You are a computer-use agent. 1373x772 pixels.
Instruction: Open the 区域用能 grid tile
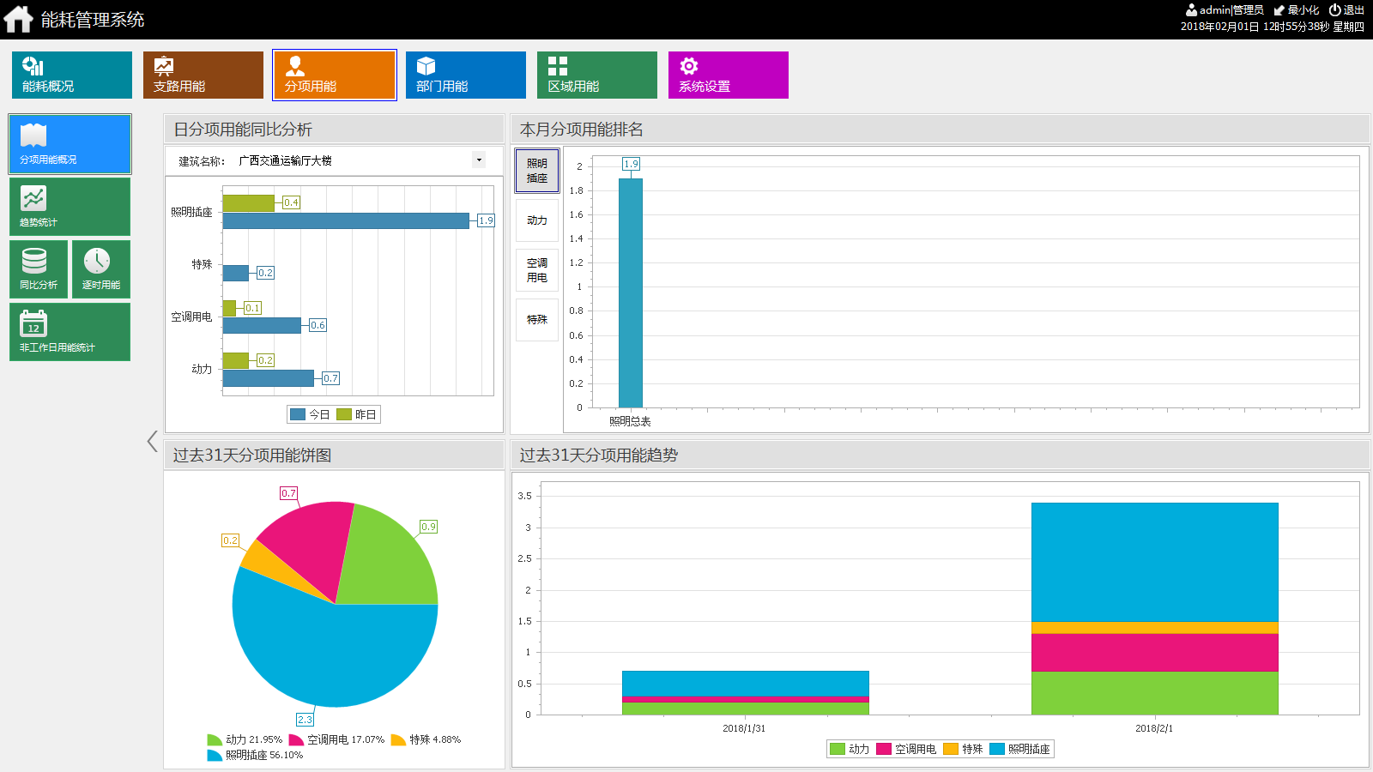pos(597,75)
